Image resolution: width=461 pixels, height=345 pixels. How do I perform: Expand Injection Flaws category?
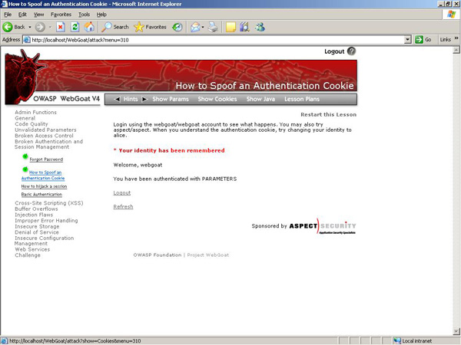click(x=34, y=215)
